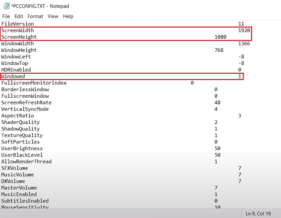Open the View menu
Image resolution: width=281 pixels, height=218 pixels.
53,16
